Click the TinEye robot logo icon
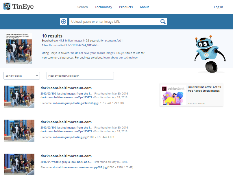The height and width of the screenshot is (181, 233). tap(7, 6)
